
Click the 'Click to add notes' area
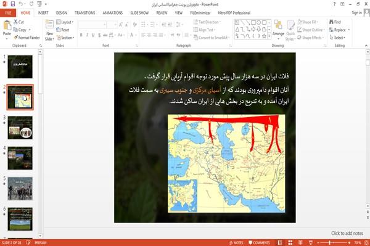point(347,233)
